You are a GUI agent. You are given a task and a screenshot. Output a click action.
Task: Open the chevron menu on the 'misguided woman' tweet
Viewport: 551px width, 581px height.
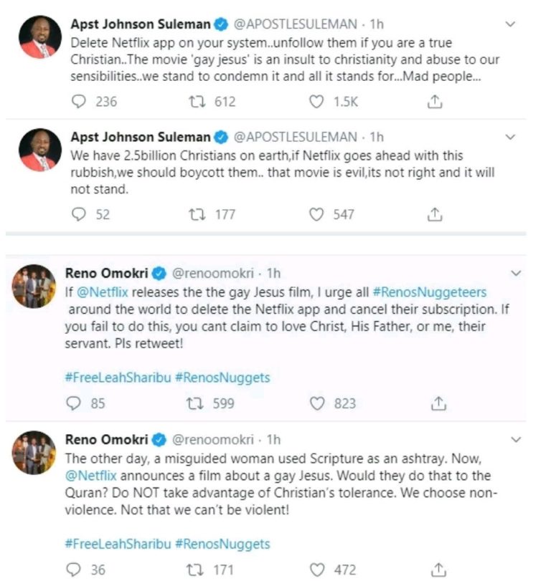[x=517, y=439]
